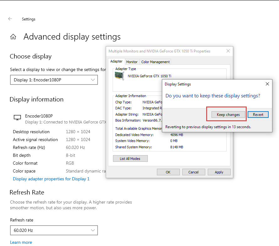The image size is (279, 246).
Task: Open List All Modes
Action: tap(130, 158)
